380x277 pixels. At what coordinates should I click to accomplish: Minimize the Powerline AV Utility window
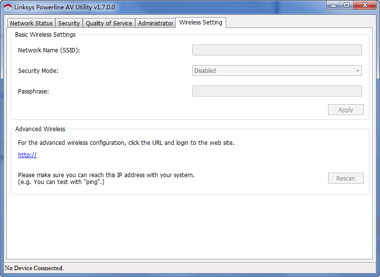tap(333, 5)
